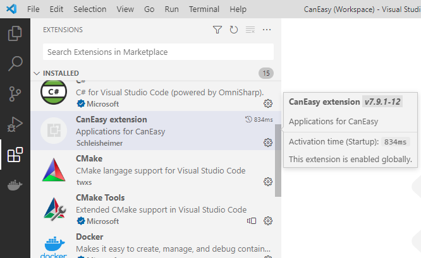Click 'Makes it easy to create' description

(173, 249)
